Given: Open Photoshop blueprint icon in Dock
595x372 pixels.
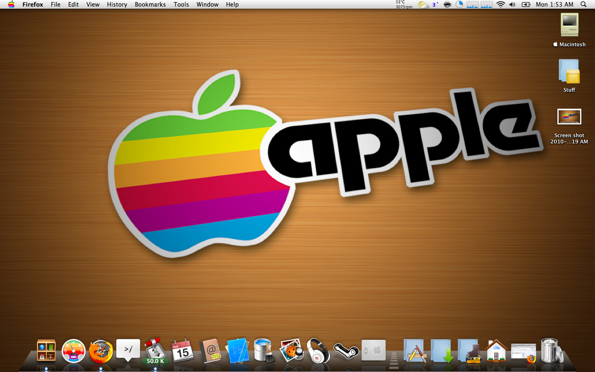Looking at the screenshot, I should (238, 351).
